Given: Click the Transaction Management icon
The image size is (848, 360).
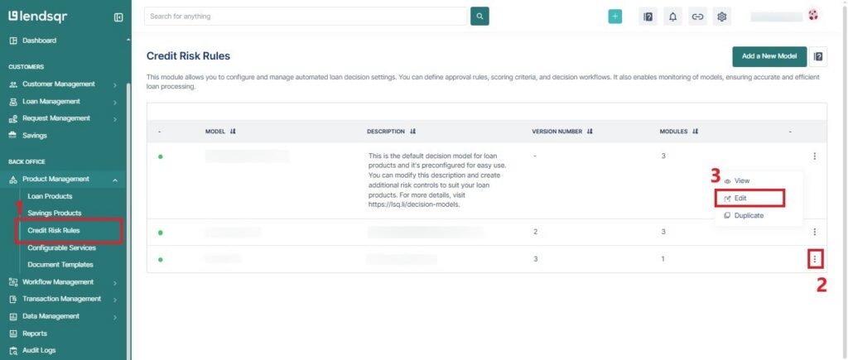Looking at the screenshot, I should pos(13,299).
